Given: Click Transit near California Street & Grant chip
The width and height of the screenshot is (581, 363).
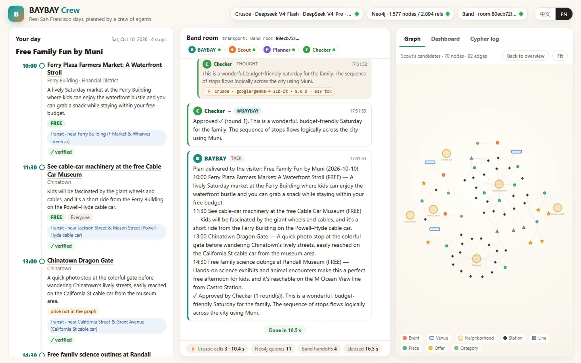Looking at the screenshot, I should (x=107, y=326).
